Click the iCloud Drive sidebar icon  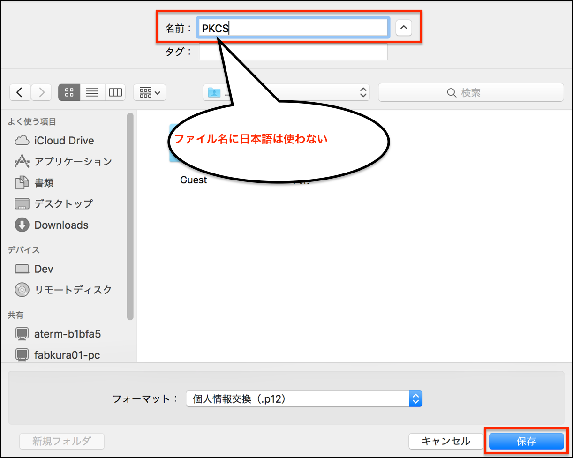coord(21,140)
